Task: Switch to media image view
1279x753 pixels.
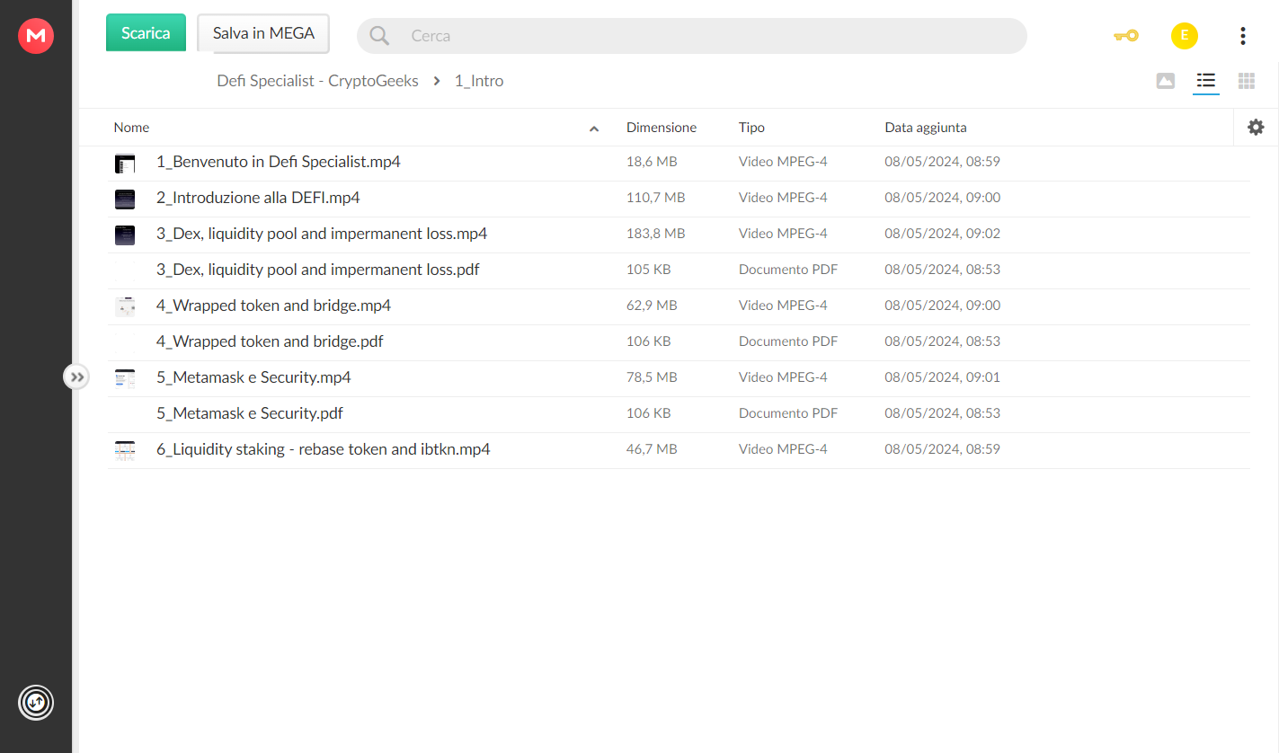Action: (1165, 81)
